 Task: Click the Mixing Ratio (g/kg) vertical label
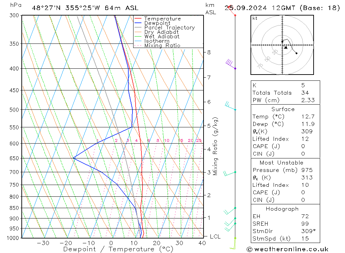(x=215, y=146)
